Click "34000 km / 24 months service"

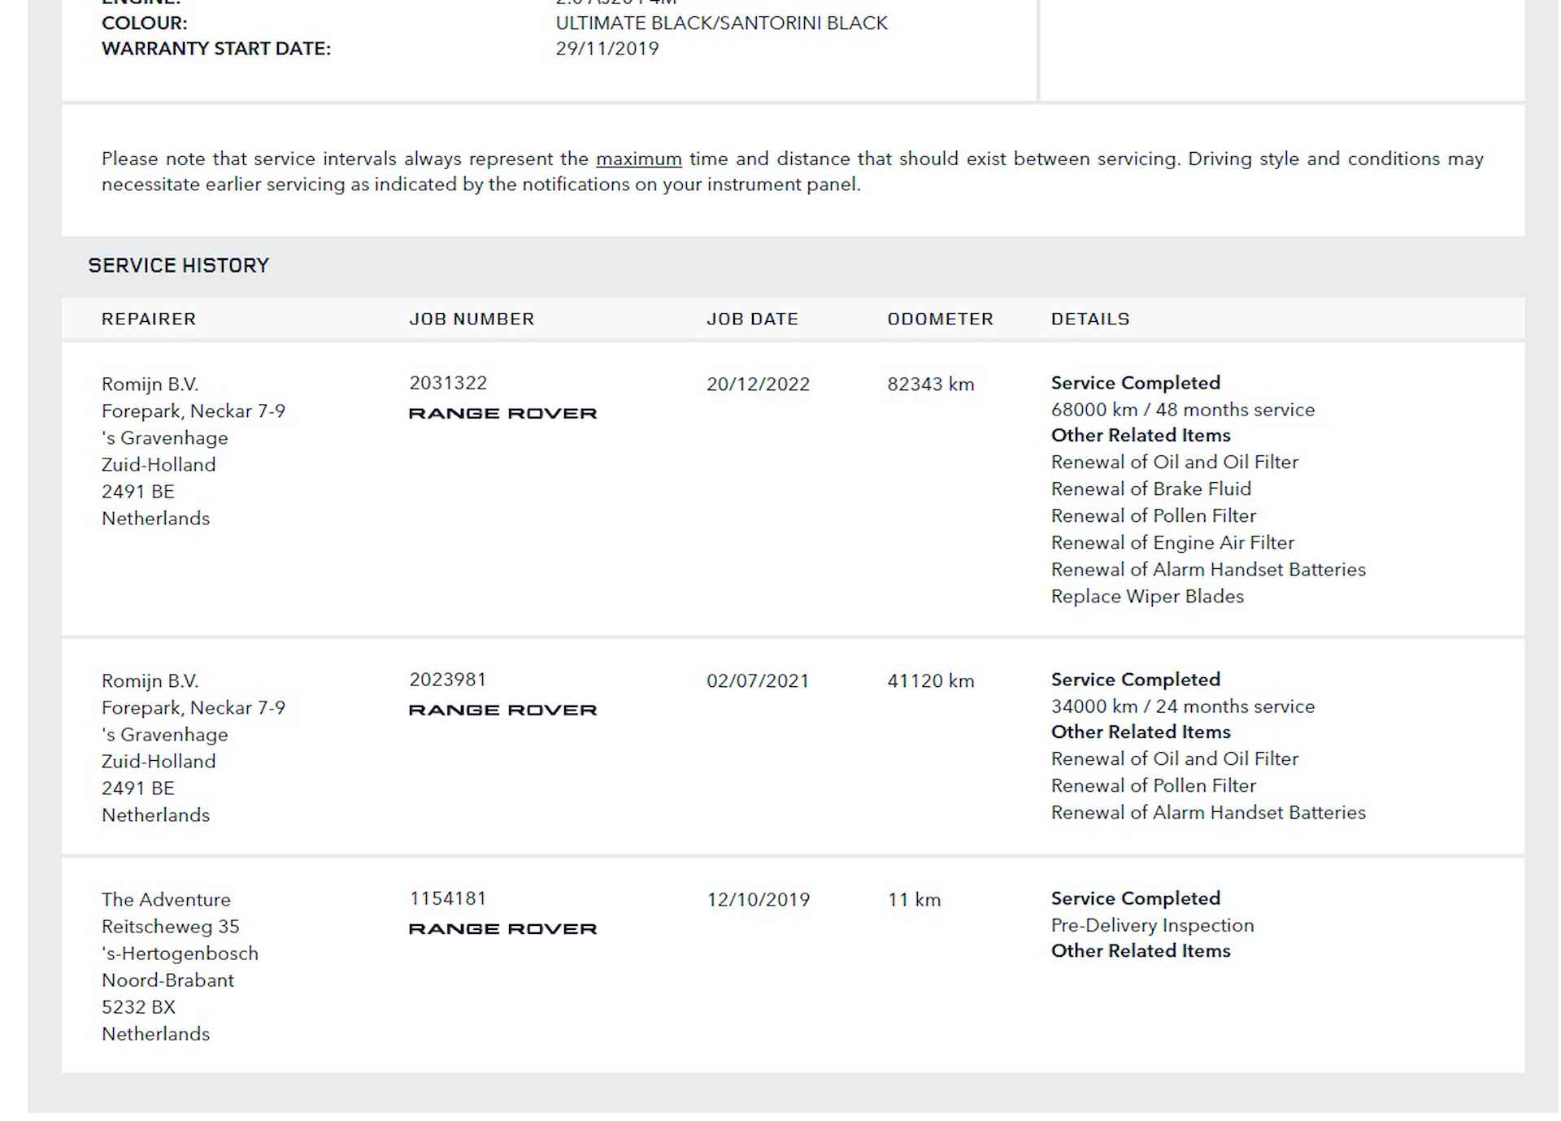click(x=1183, y=706)
